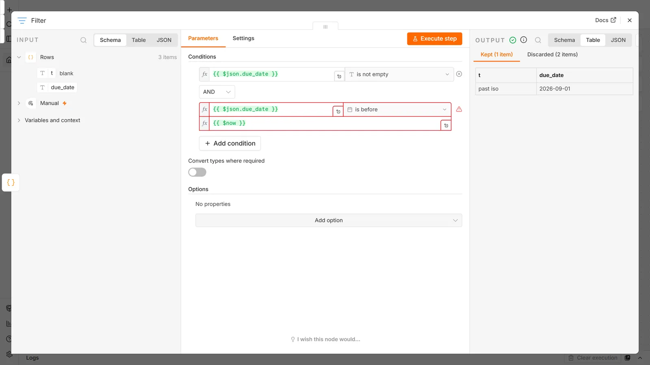Open expression editor for second due_date field

[x=338, y=111]
